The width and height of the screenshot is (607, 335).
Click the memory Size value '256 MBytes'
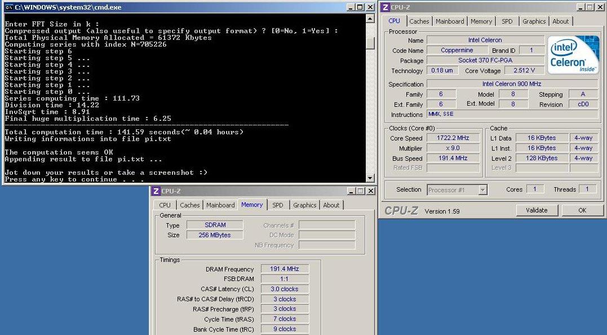215,234
